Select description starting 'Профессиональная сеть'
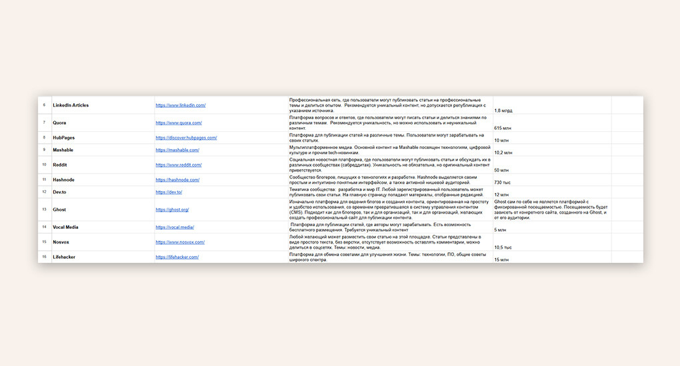The height and width of the screenshot is (366, 680). (x=390, y=105)
